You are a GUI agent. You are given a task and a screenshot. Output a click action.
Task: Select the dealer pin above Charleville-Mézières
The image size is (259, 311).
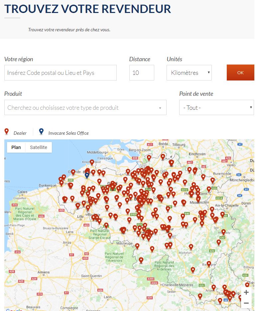point(193,269)
